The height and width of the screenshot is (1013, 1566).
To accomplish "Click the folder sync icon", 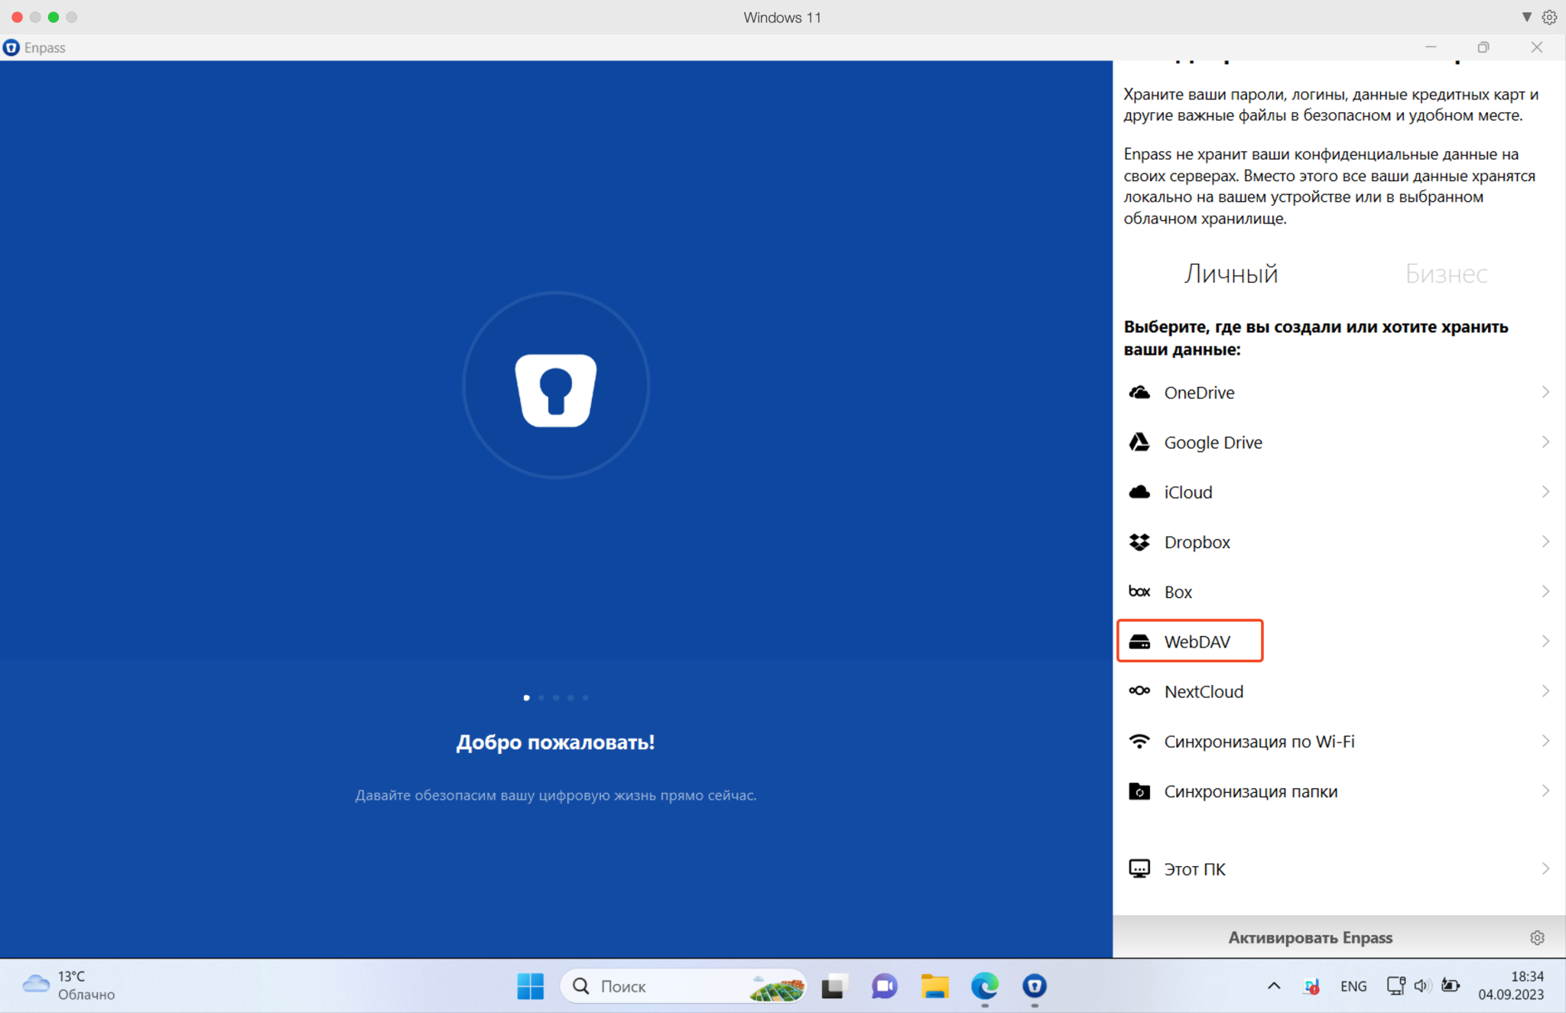I will (x=1139, y=791).
